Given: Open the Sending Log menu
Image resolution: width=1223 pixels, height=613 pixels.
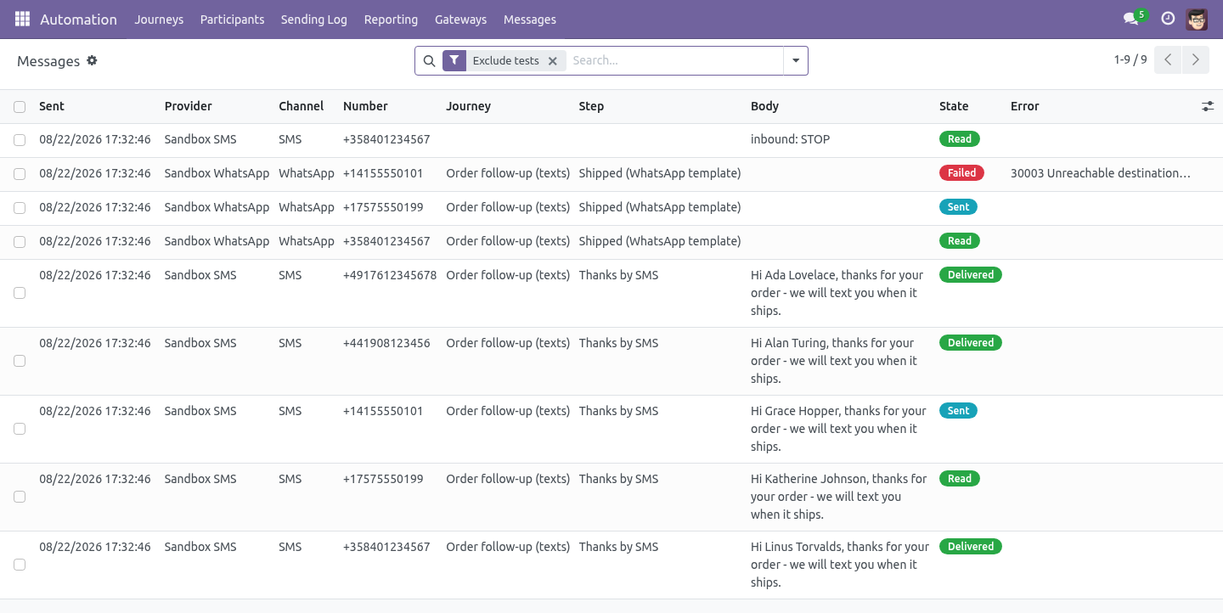Looking at the screenshot, I should pos(314,19).
